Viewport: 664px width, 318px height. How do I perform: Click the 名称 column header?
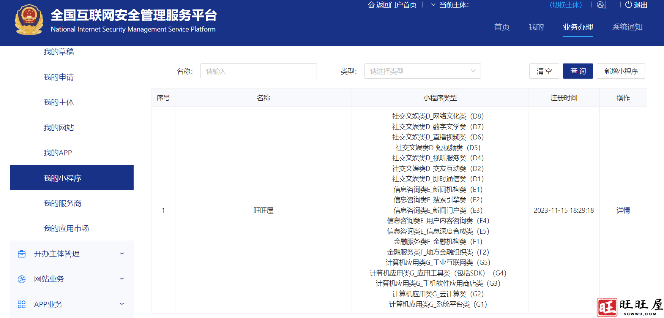click(263, 98)
